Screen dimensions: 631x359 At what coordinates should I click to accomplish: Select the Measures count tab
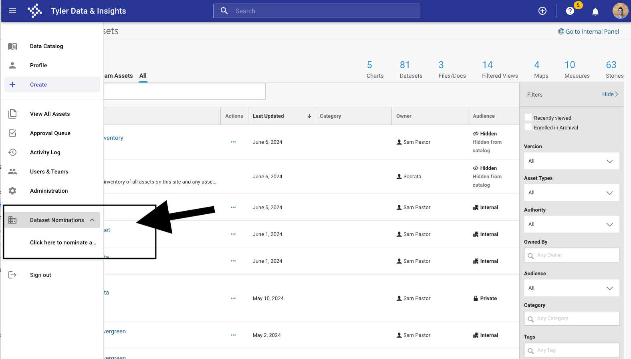(x=577, y=69)
